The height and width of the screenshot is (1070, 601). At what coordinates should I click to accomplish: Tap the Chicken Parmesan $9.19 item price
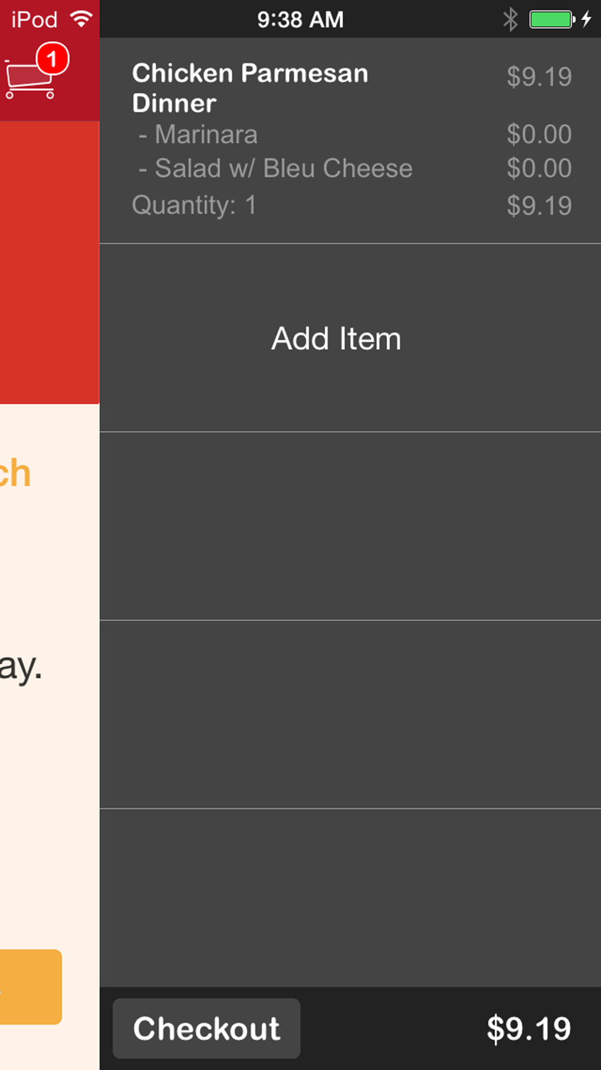click(x=539, y=76)
